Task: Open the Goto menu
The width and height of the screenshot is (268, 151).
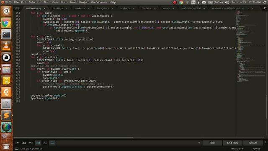Action: click(64, 3)
